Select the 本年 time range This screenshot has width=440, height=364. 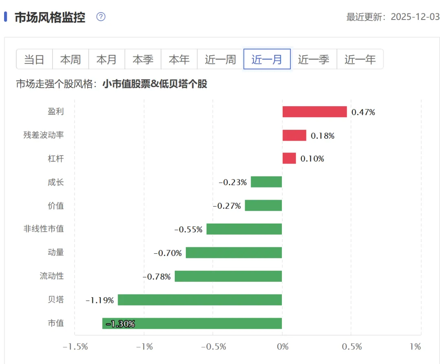point(179,59)
